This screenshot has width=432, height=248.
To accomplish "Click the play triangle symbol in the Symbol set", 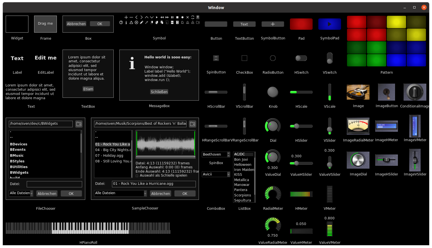I will (x=157, y=17).
